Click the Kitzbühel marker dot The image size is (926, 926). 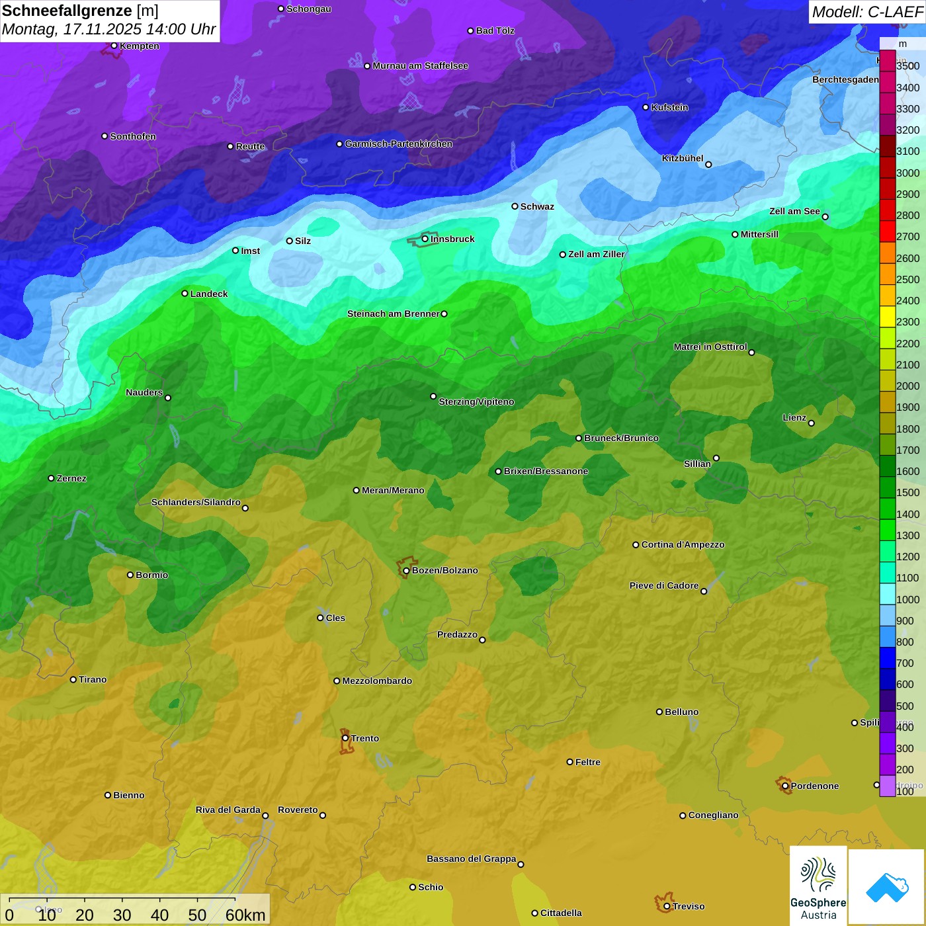click(708, 165)
